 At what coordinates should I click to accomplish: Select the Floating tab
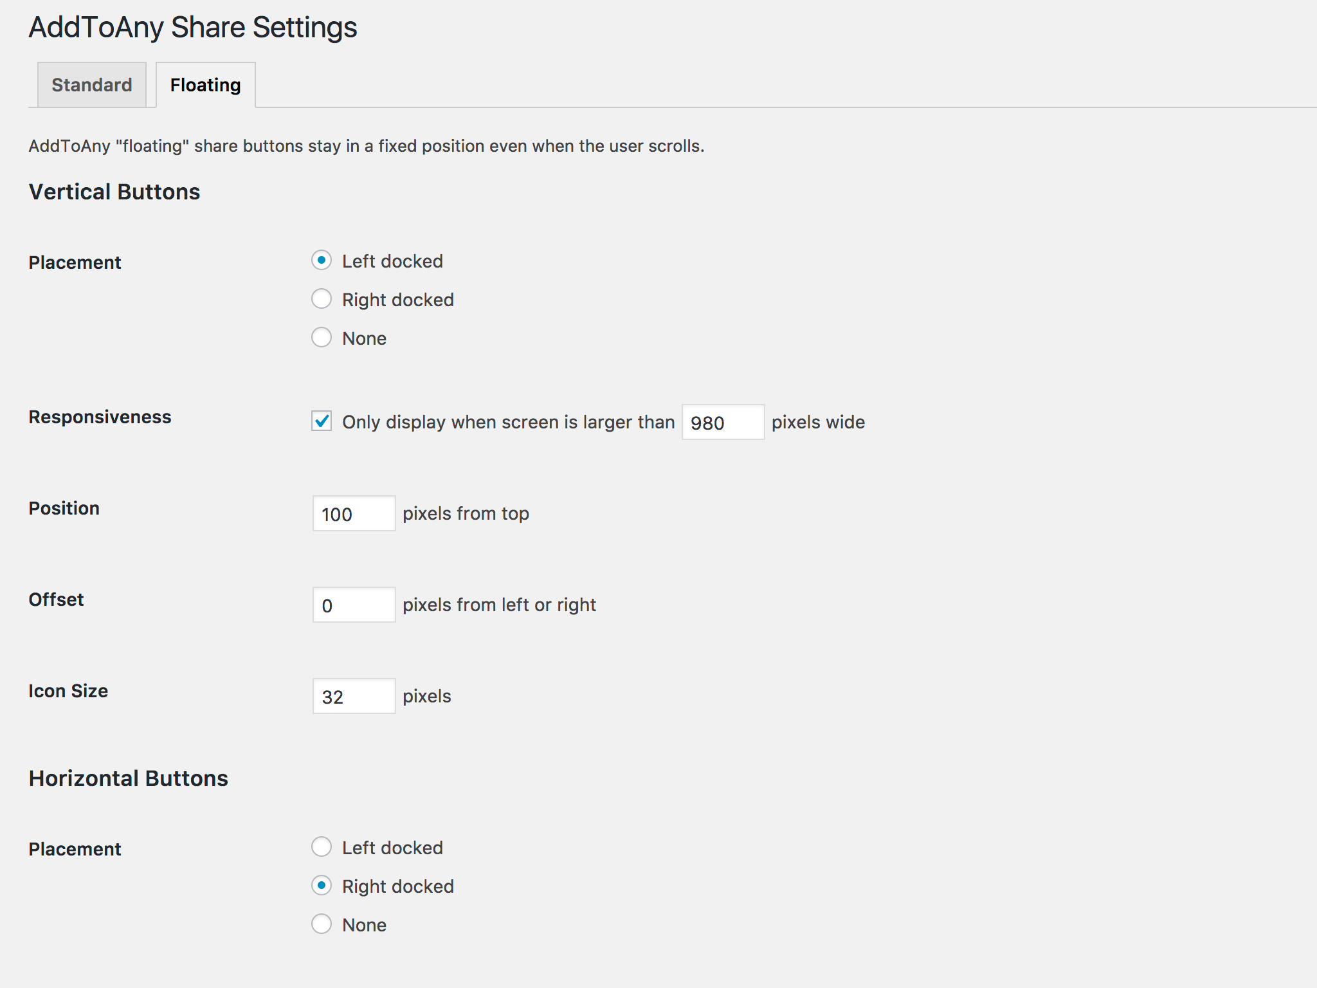pyautogui.click(x=205, y=85)
